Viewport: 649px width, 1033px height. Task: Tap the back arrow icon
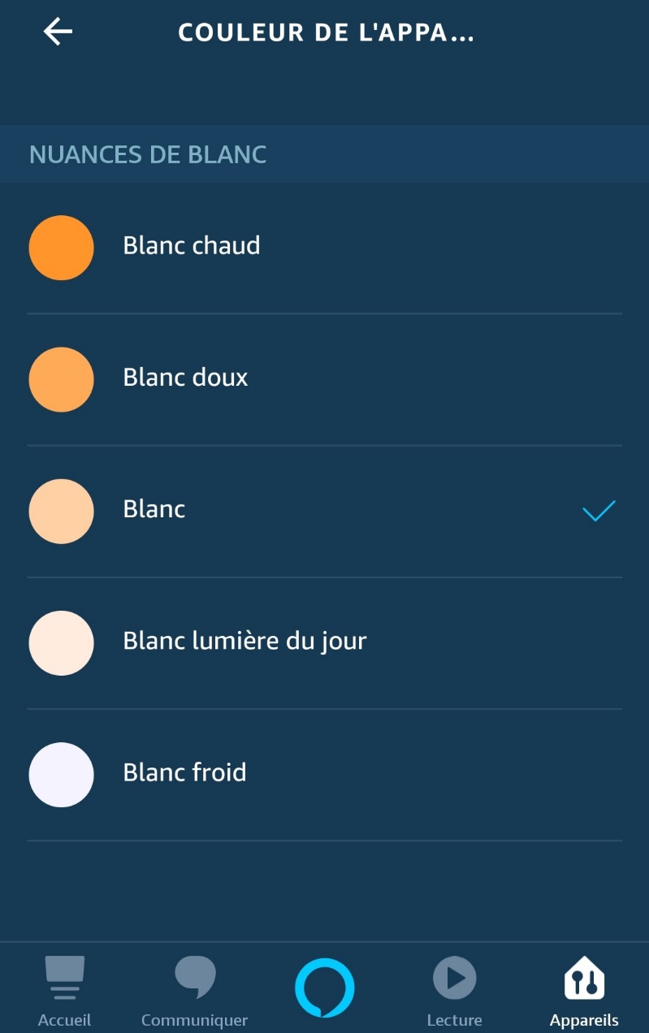click(58, 32)
